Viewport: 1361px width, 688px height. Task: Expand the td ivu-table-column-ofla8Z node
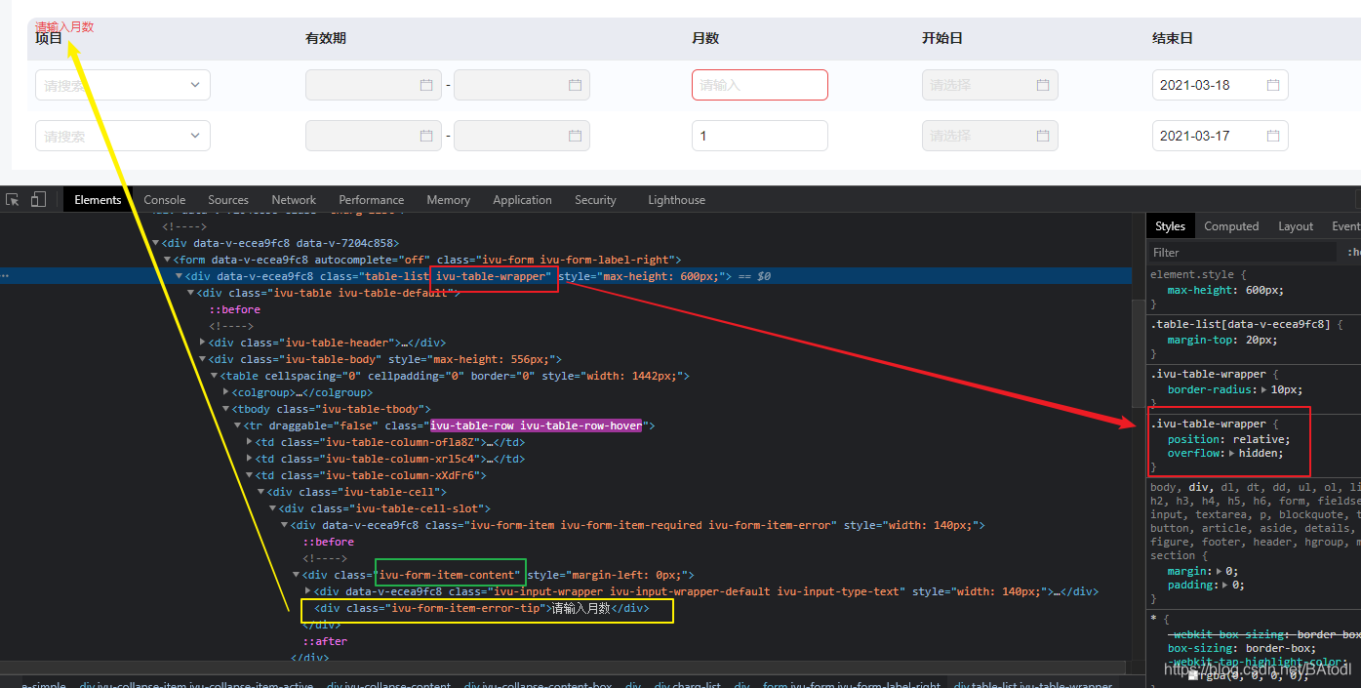tap(249, 442)
